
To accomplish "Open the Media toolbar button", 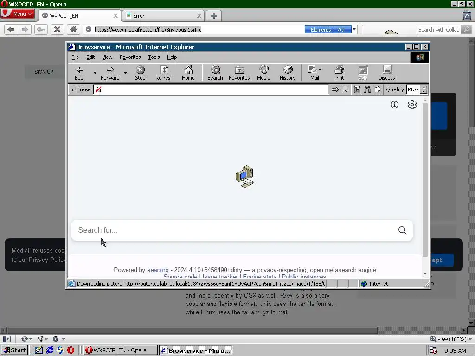I will pyautogui.click(x=263, y=73).
